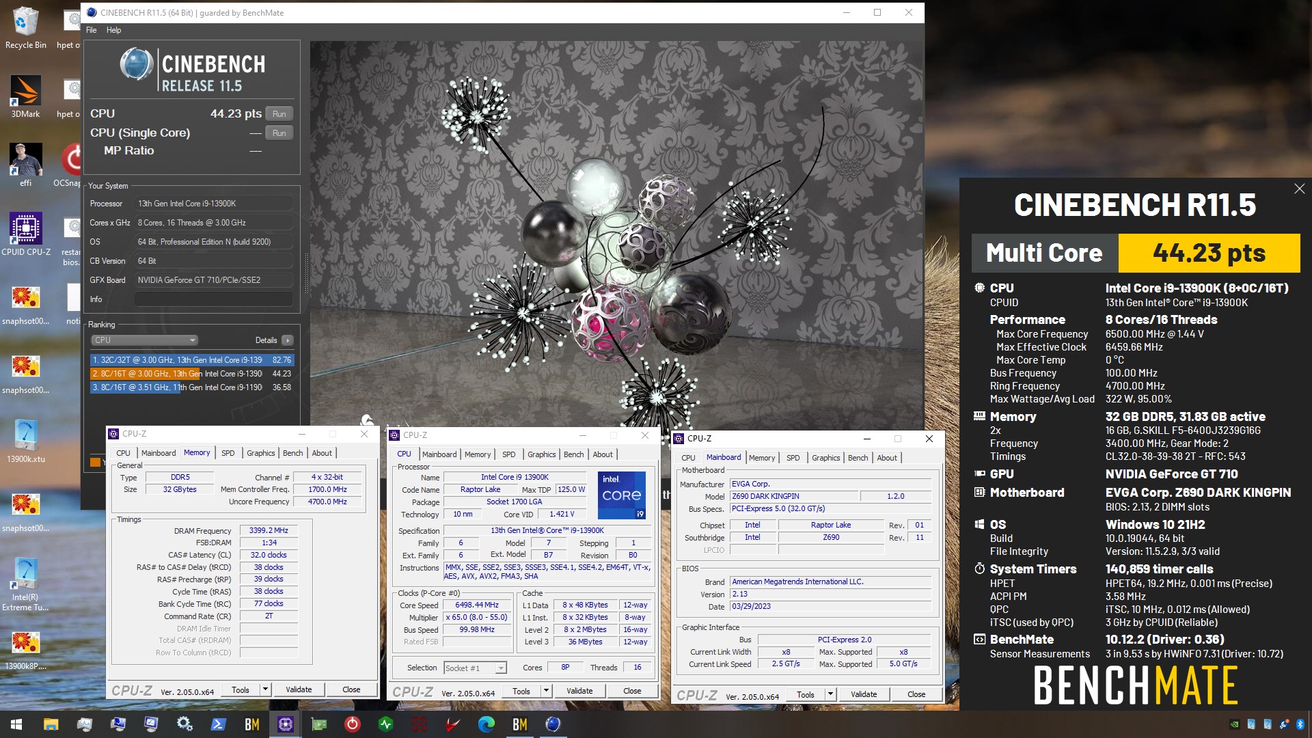Open the Intel(R) Extreme Tuning desktop shortcut
The height and width of the screenshot is (738, 1312).
(25, 584)
